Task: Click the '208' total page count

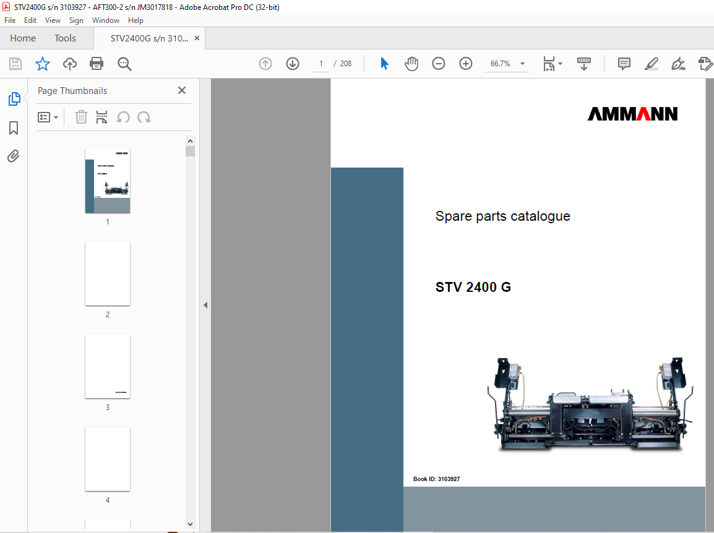Action: point(346,64)
